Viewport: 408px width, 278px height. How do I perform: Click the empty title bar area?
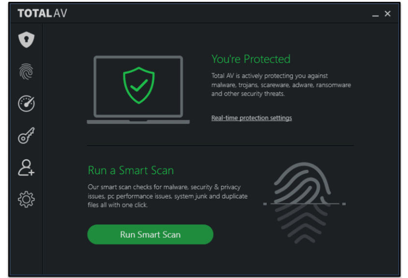218,14
